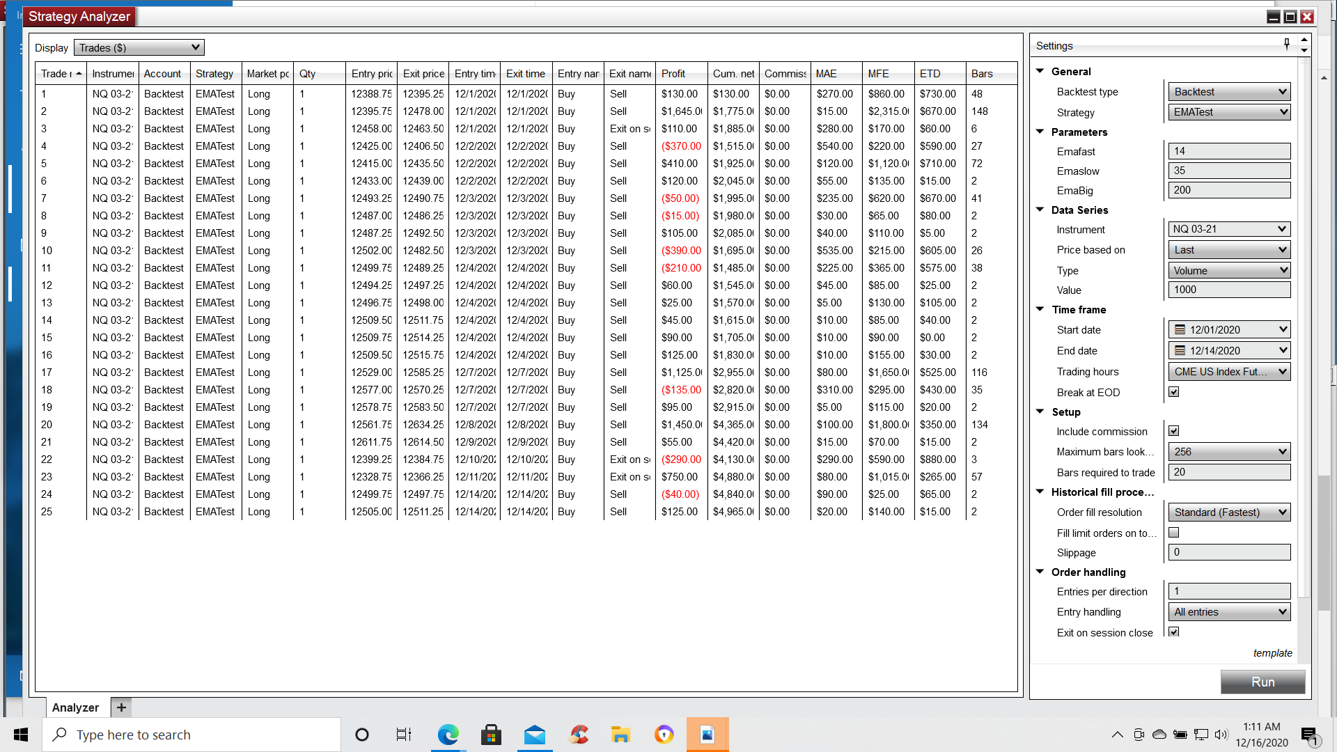Collapse the Setup section
Viewport: 1337px width, 752px height.
tap(1040, 412)
